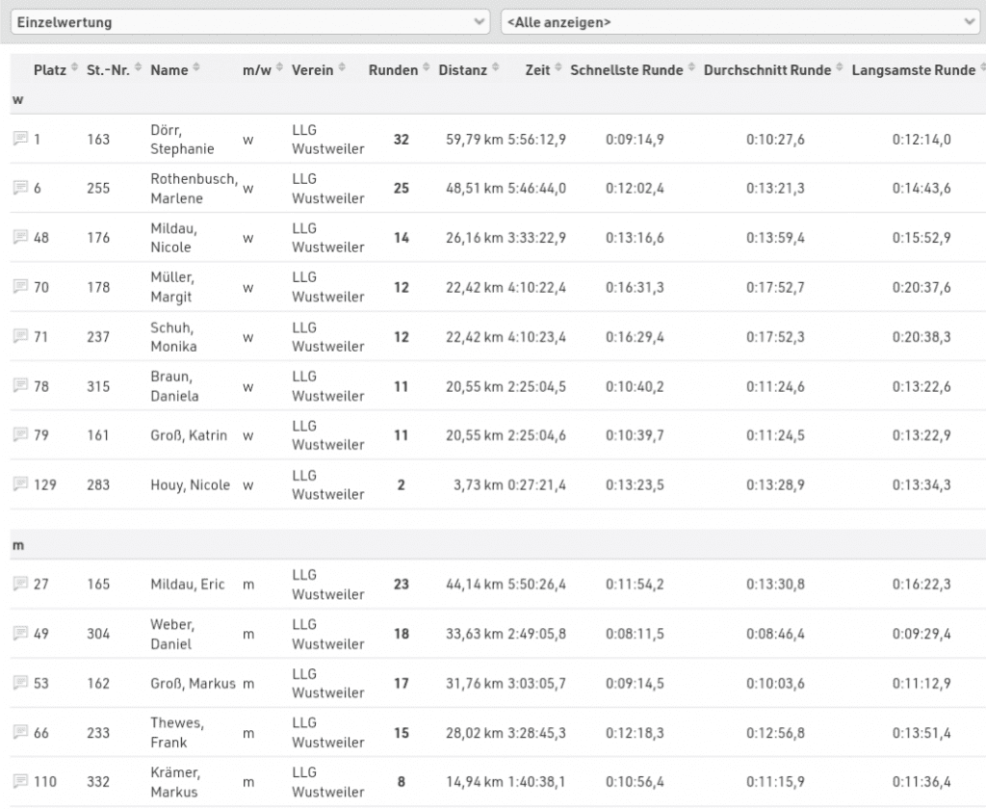This screenshot has height=809, width=986.
Task: Sort by Runden column header
Action: pos(393,70)
